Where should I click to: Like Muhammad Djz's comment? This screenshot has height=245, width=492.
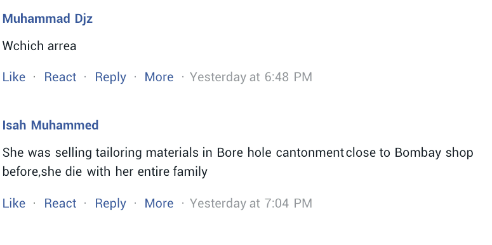click(x=14, y=77)
